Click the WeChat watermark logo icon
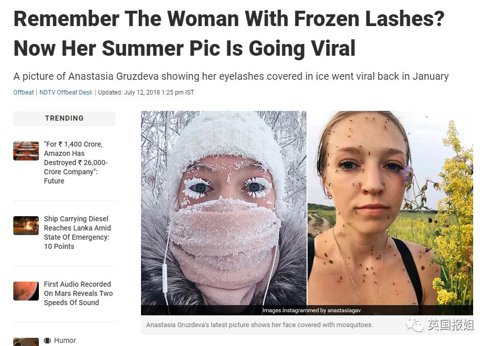Viewport: 490px width, 346px height. pos(415,326)
